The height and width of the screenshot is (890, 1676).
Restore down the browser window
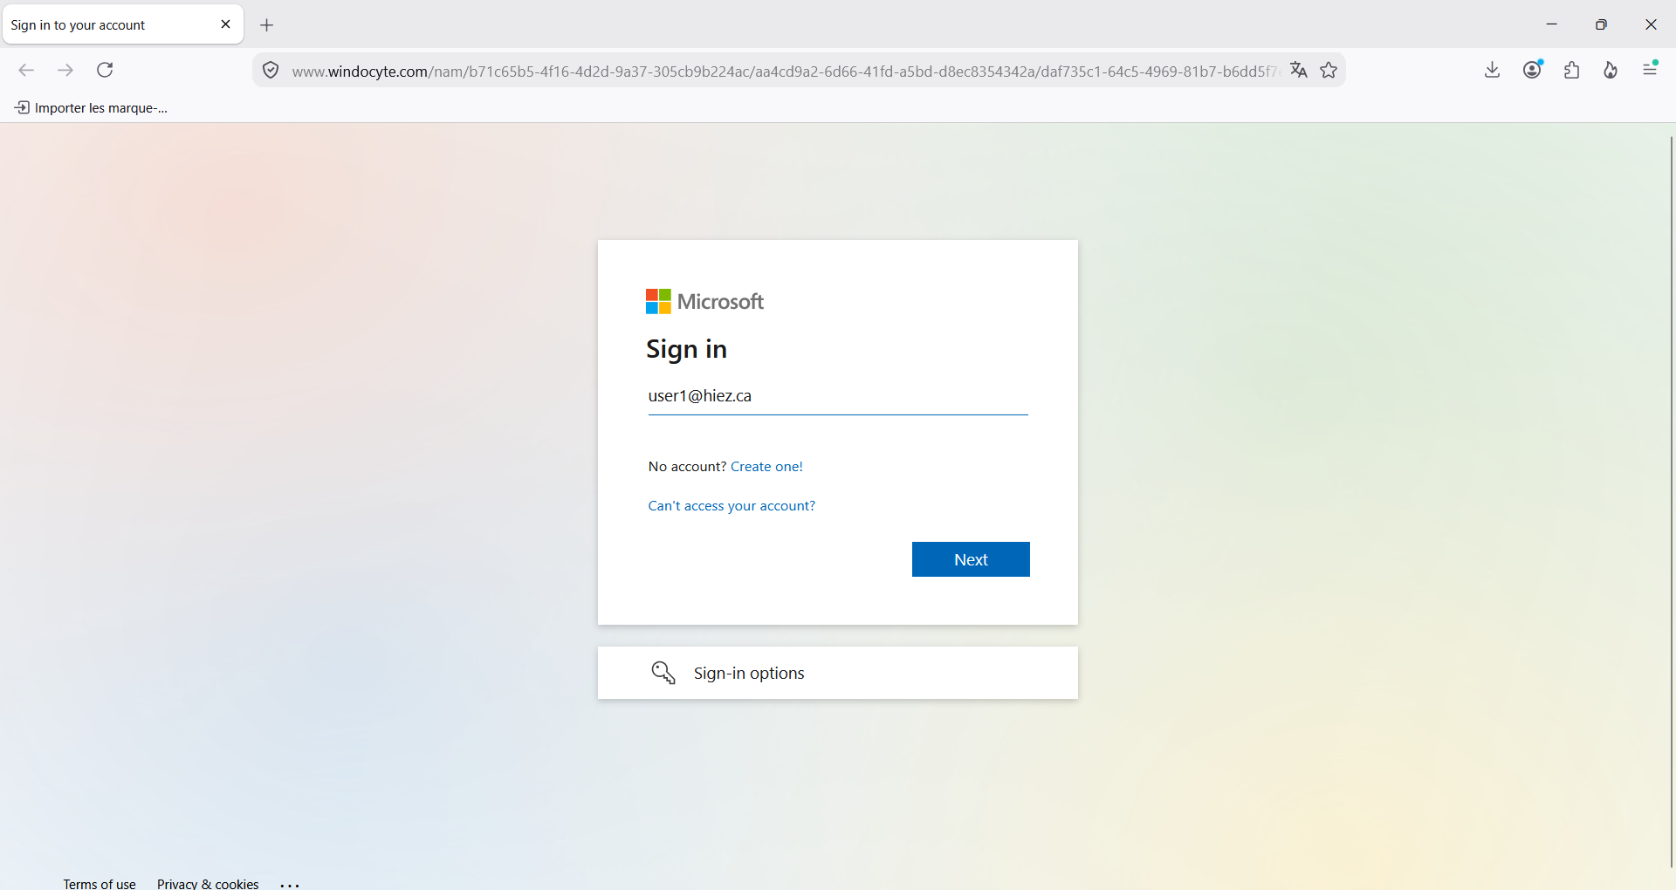point(1601,24)
